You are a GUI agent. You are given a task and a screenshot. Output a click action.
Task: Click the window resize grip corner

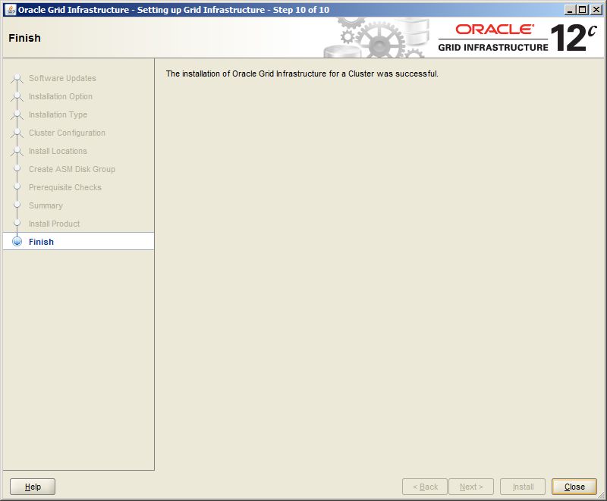601,495
